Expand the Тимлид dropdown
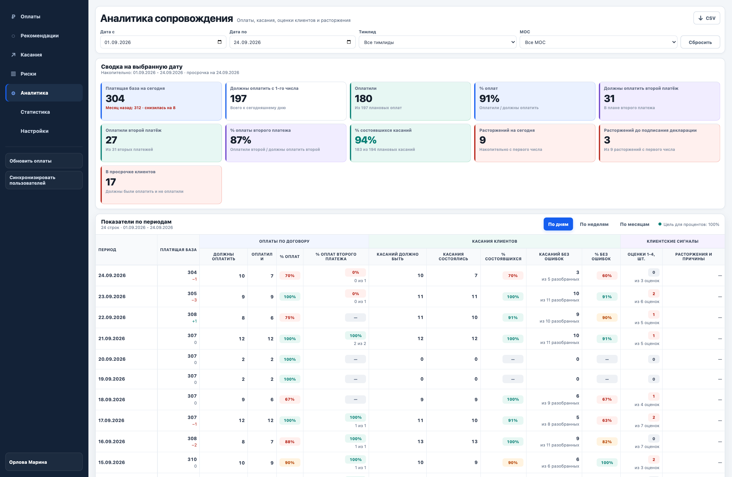 [437, 42]
